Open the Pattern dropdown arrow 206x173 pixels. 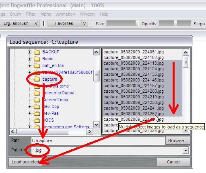click(186, 151)
